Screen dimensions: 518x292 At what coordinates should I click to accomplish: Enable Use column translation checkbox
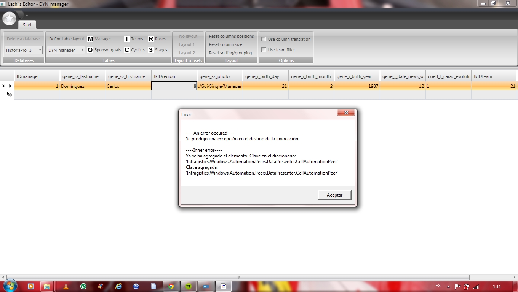pyautogui.click(x=264, y=39)
